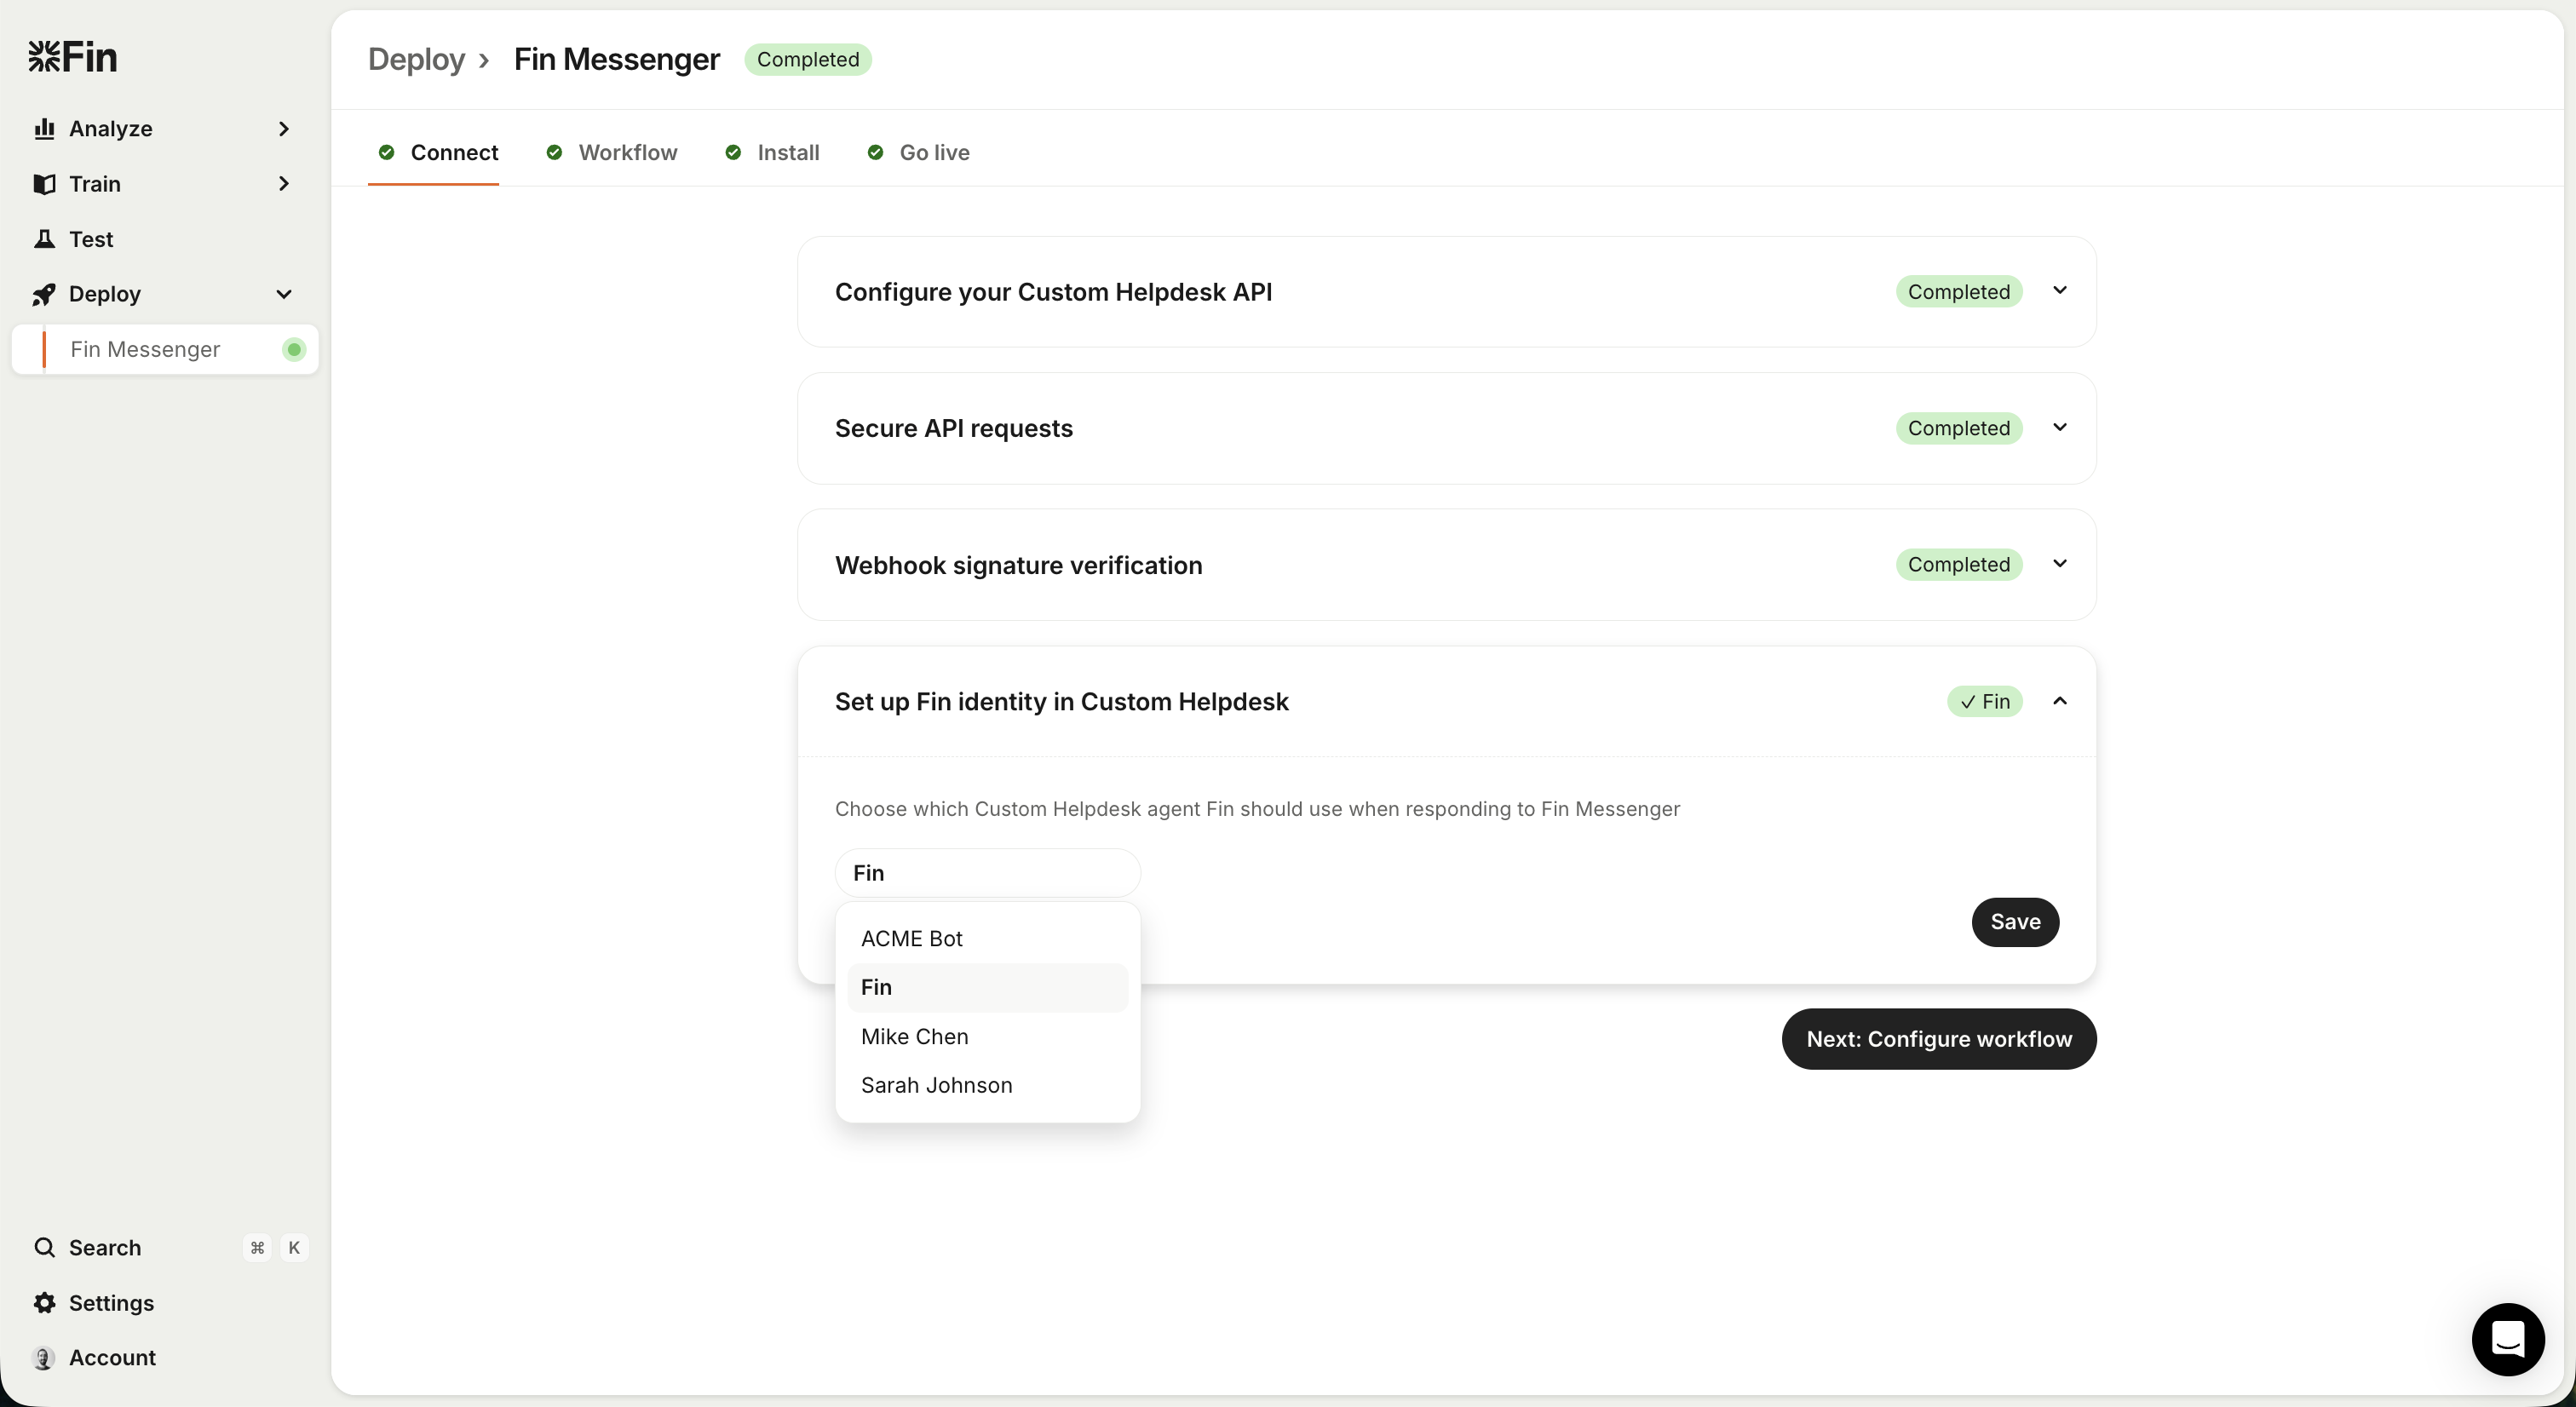Open the Go live tab
This screenshot has width=2576, height=1407.
pyautogui.click(x=933, y=152)
